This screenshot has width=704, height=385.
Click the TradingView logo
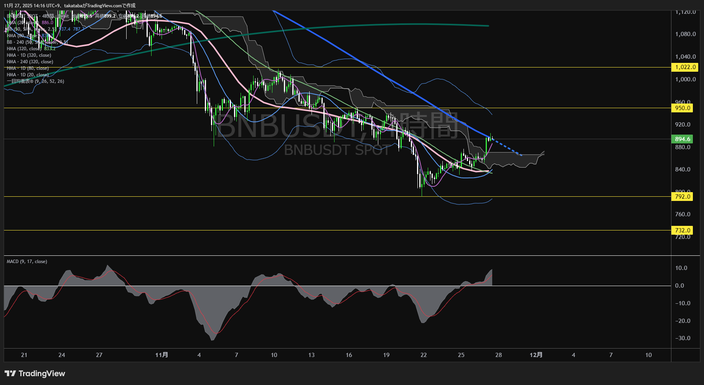tap(35, 373)
